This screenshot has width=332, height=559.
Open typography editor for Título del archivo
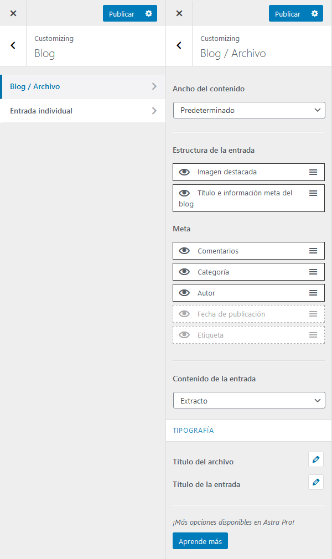pos(315,459)
